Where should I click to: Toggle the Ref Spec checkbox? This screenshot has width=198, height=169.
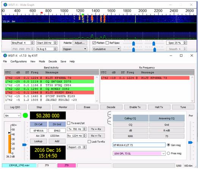pos(107,43)
